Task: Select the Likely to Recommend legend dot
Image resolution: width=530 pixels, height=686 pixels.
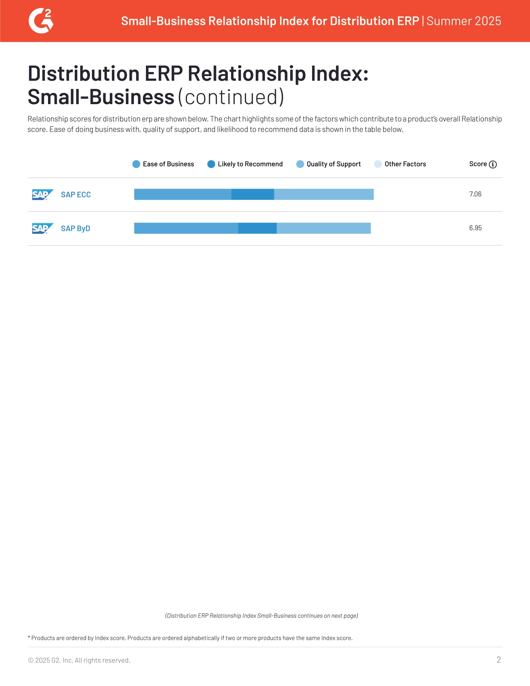Action: pos(211,164)
